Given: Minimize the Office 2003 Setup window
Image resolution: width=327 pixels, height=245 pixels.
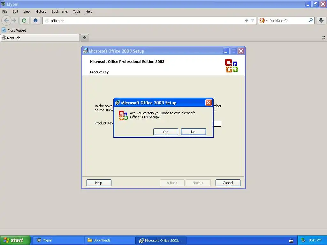Looking at the screenshot, I should 226,51.
